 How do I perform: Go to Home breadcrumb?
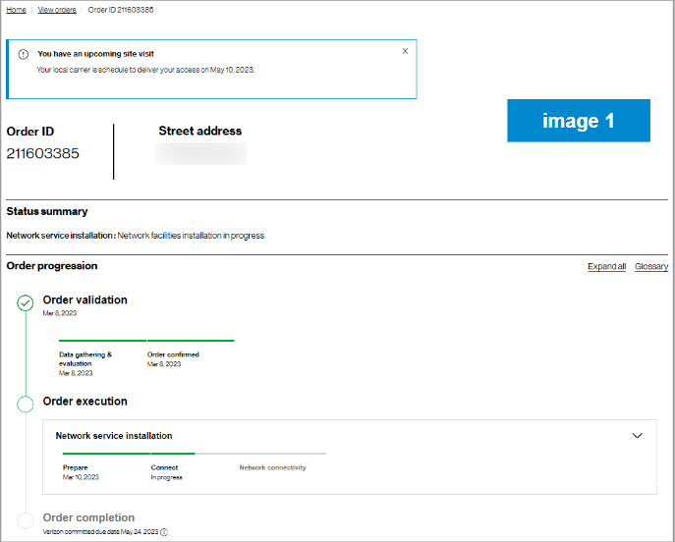(17, 10)
